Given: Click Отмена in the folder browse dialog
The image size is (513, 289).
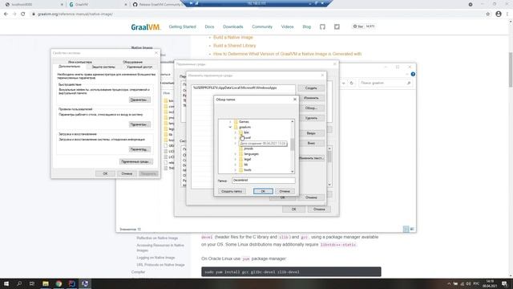Looking at the screenshot, I should pos(285,191).
